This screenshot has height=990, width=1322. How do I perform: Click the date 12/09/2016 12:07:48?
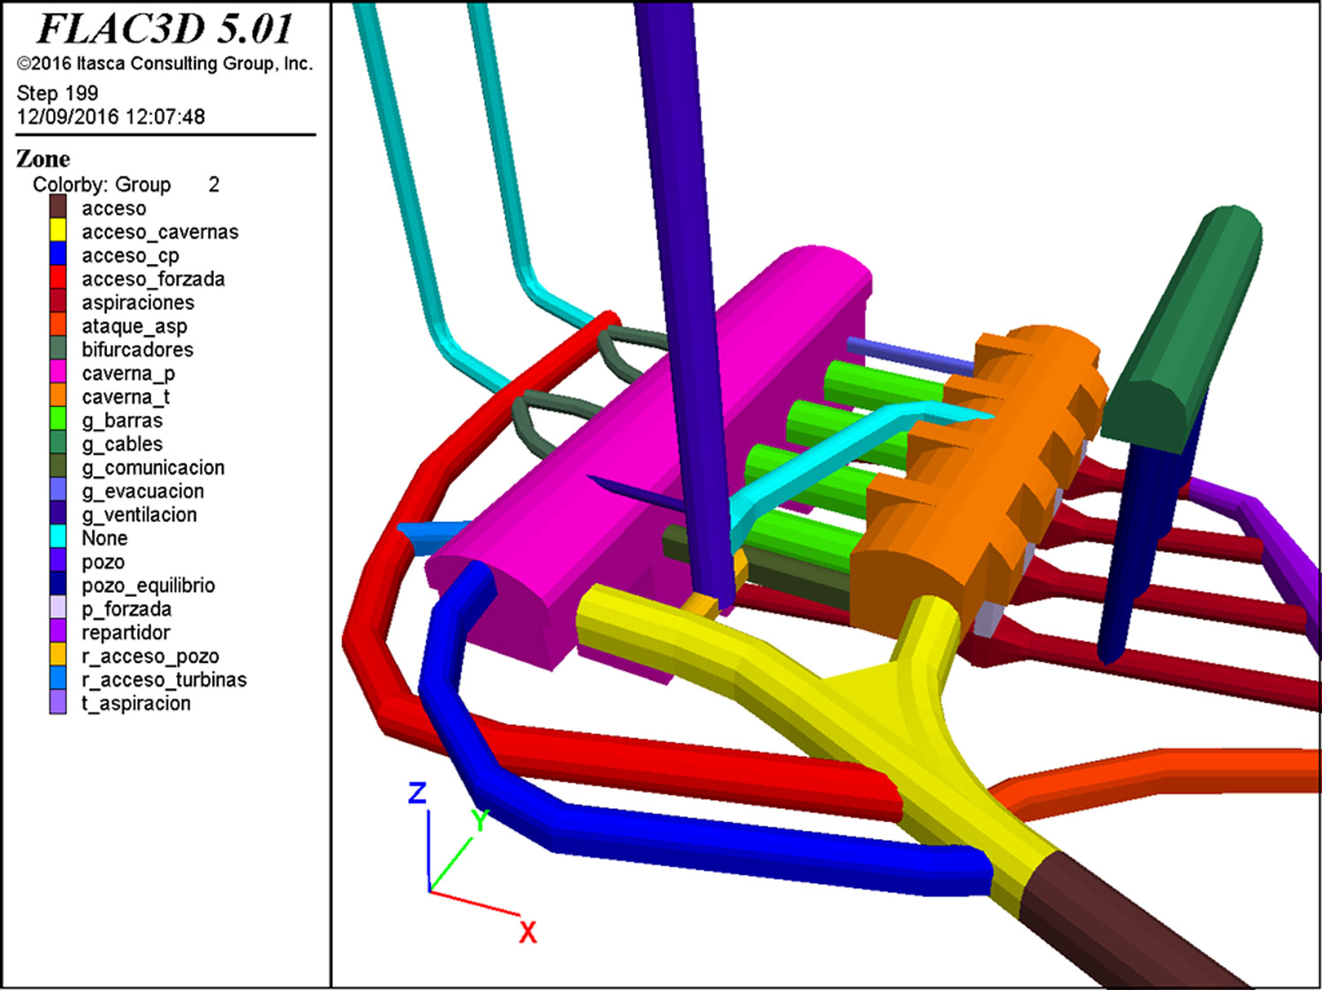coord(110,117)
